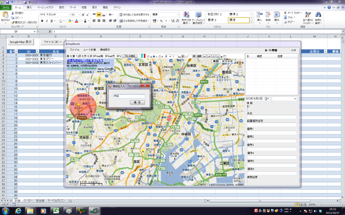Open Internet Explorer from the taskbar
Viewport: 345px width, 215px height.
pyautogui.click(x=19, y=211)
